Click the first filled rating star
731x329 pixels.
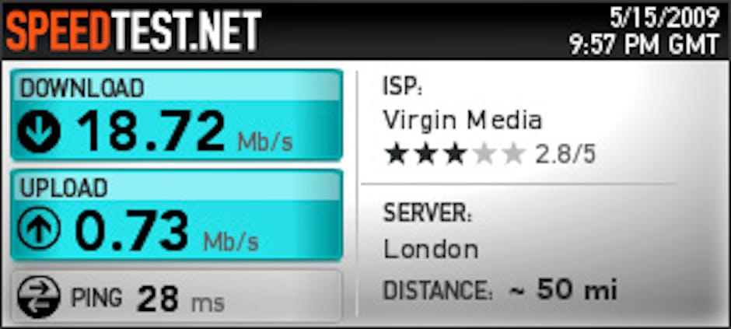pos(397,156)
